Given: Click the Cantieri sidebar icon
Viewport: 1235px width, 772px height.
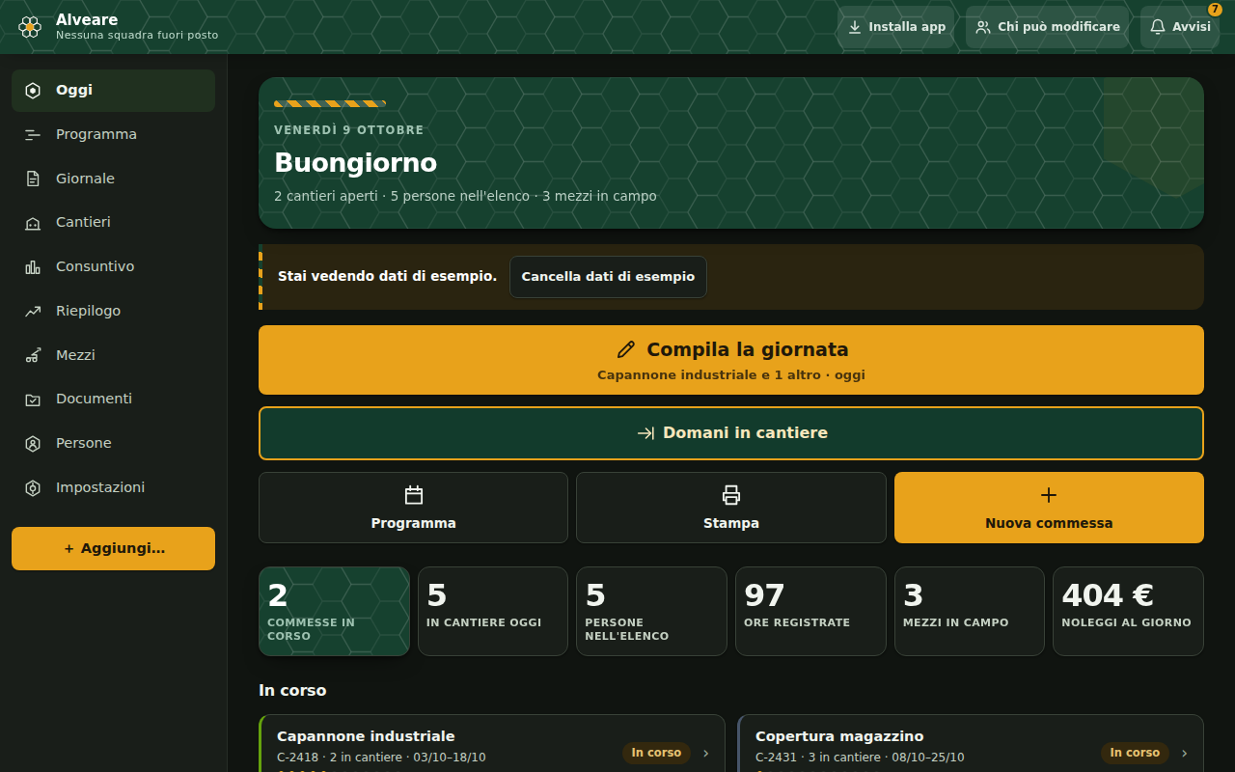Looking at the screenshot, I should 33,223.
